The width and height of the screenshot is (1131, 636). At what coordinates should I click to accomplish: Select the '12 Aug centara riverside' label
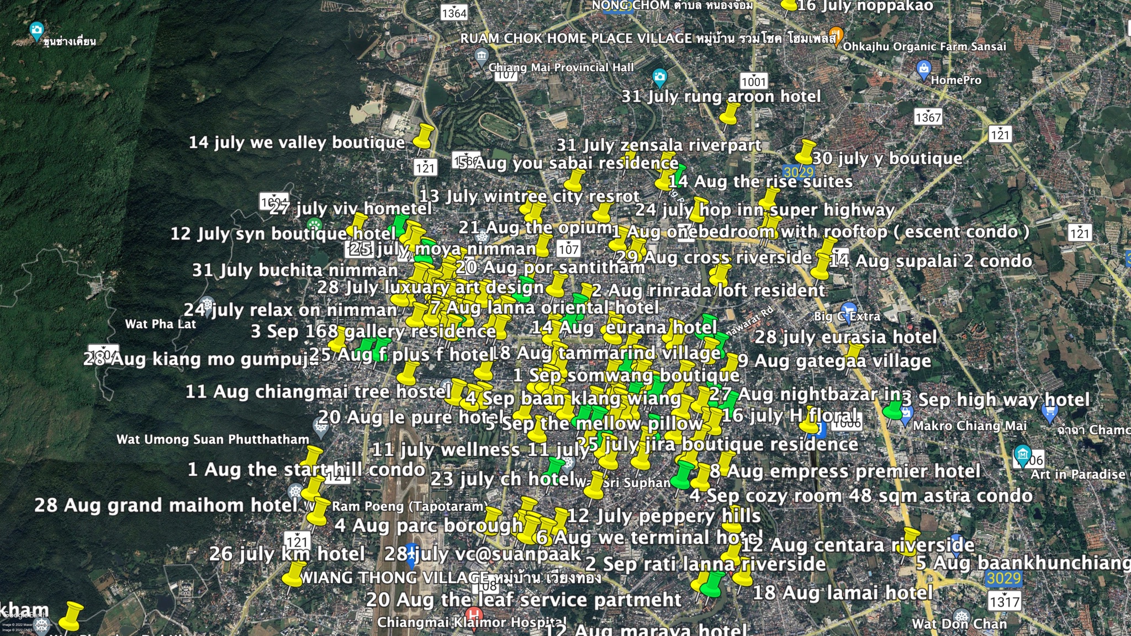click(x=857, y=545)
